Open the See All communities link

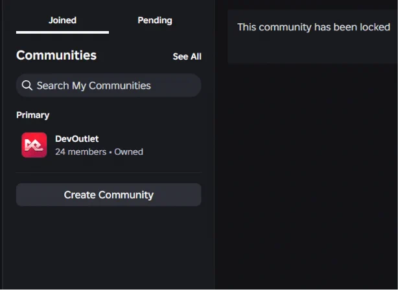(x=187, y=56)
